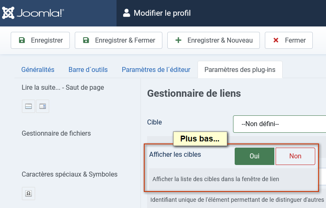This screenshot has width=326, height=208.
Task: Set Afficher les cibles to Oui
Action: [x=255, y=156]
